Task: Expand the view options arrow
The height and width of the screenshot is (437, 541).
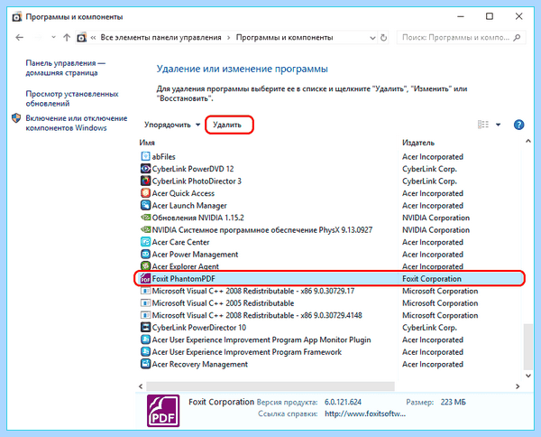Action: [x=498, y=125]
